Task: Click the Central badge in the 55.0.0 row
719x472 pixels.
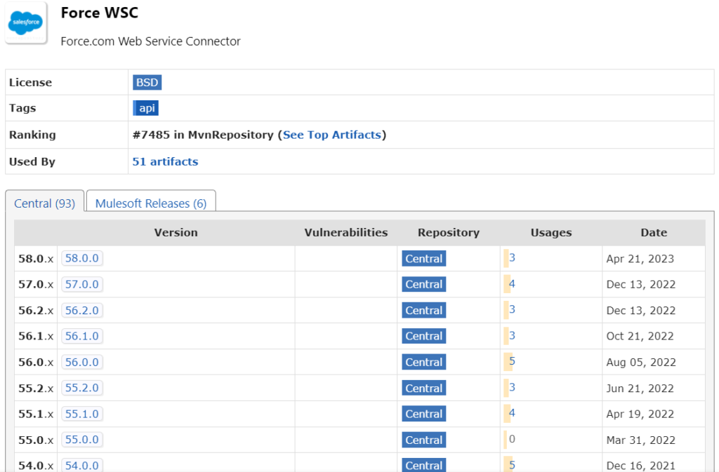Action: pos(423,440)
